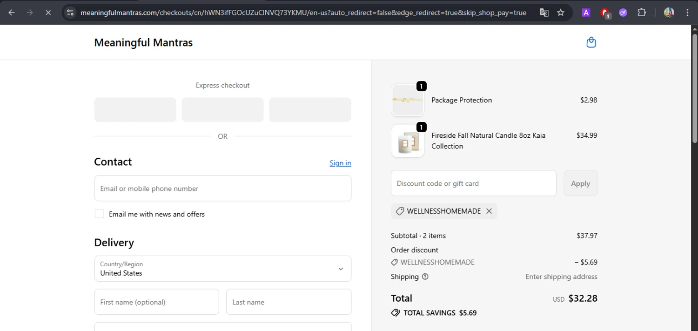Image resolution: width=698 pixels, height=331 pixels.
Task: Click the WELLNESSHOMEMADE applied-code tag
Action: (443, 211)
